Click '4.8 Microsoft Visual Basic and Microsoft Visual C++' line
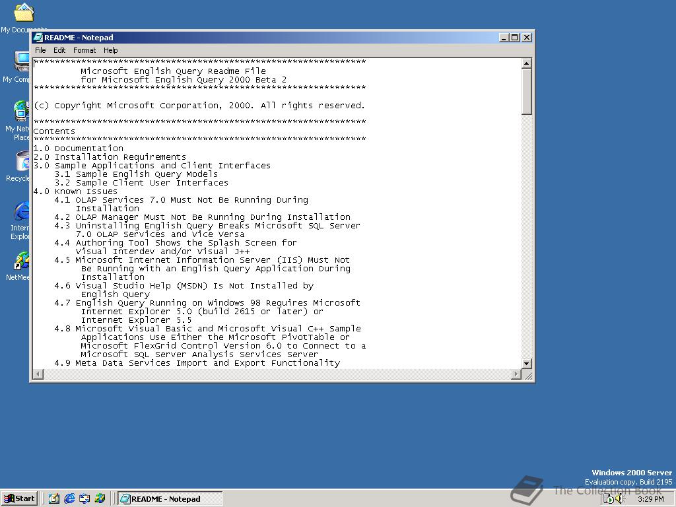This screenshot has height=507, width=676. [208, 329]
